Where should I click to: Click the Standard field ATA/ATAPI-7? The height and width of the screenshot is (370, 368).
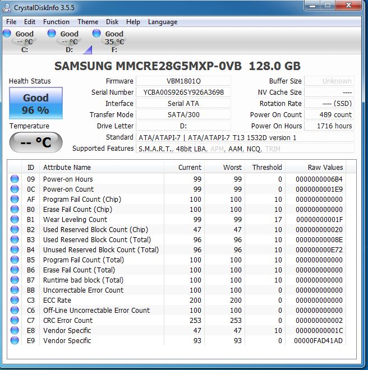(245, 137)
